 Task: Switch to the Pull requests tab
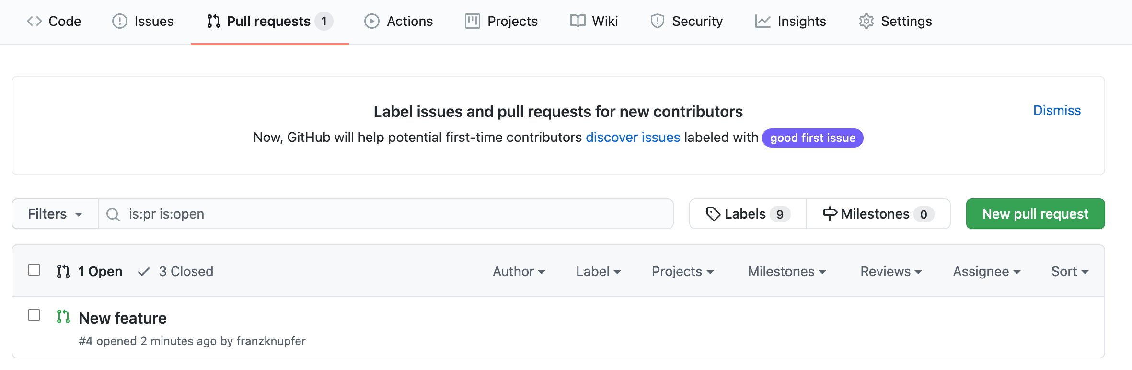pyautogui.click(x=270, y=21)
